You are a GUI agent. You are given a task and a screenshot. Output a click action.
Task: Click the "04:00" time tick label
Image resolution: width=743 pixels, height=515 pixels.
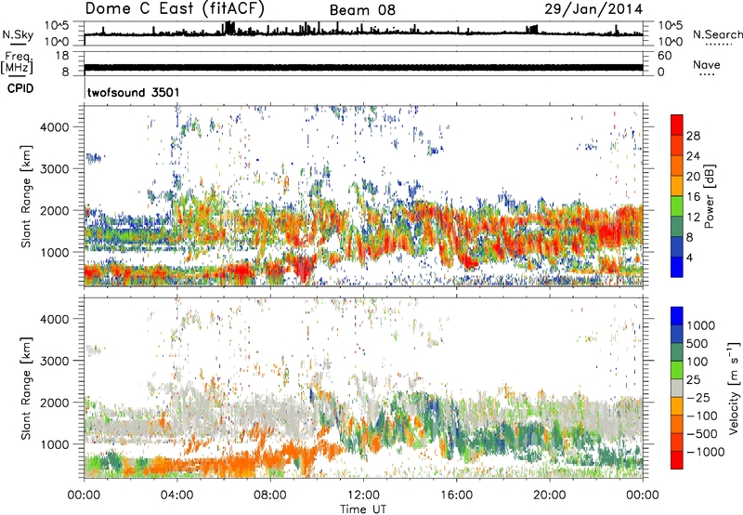click(x=176, y=495)
